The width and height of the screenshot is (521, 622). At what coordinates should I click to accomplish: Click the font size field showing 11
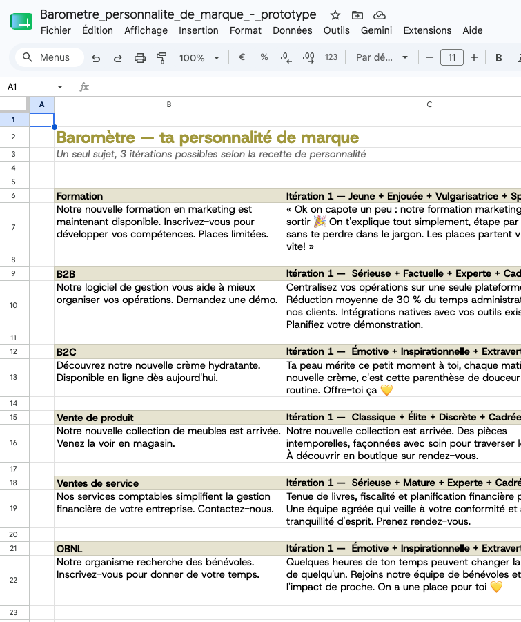click(451, 57)
